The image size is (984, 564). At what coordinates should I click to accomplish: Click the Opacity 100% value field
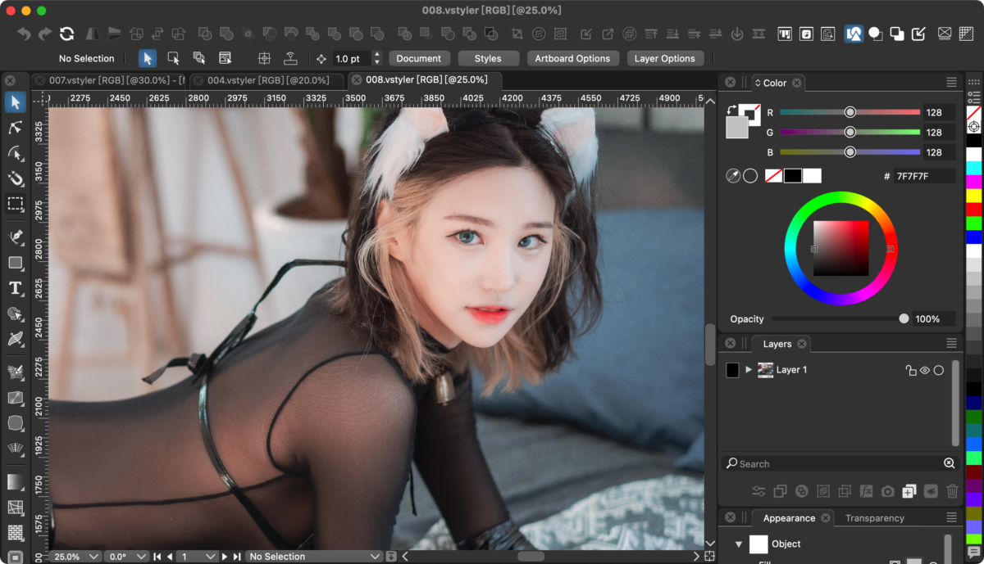click(x=934, y=318)
